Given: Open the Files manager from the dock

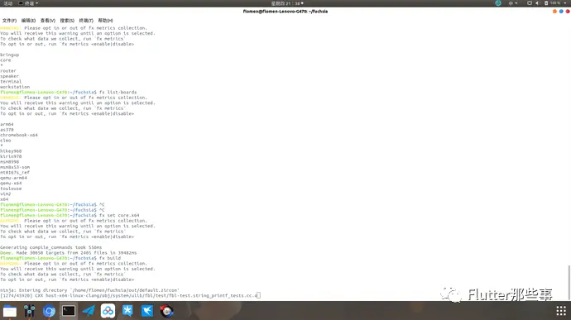Looking at the screenshot, I should point(10,311).
